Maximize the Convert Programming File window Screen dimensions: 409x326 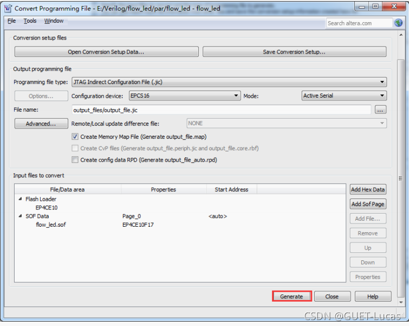[x=375, y=7]
